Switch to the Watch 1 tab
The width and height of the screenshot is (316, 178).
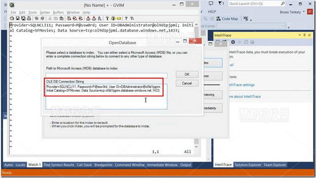[34, 165]
